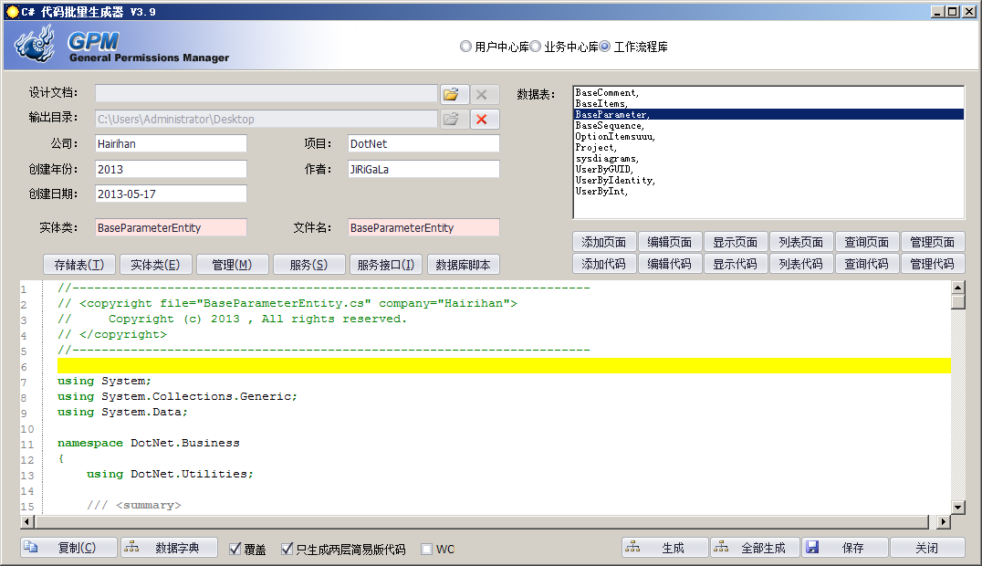Select UserByIdentity in the table list
This screenshot has height=566, width=982.
(768, 181)
